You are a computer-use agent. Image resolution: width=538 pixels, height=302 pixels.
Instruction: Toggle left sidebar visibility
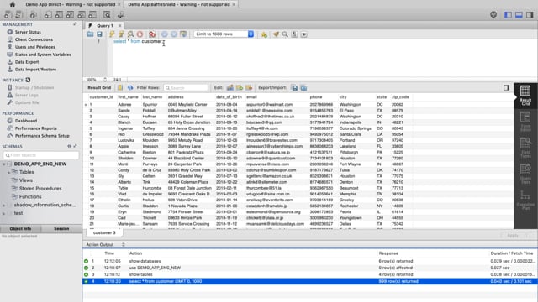(508, 14)
